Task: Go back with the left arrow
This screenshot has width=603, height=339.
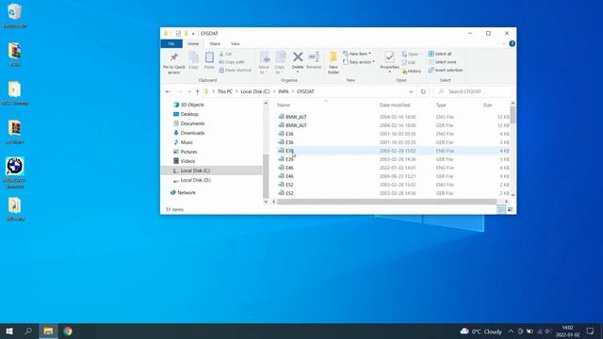Action: 168,91
